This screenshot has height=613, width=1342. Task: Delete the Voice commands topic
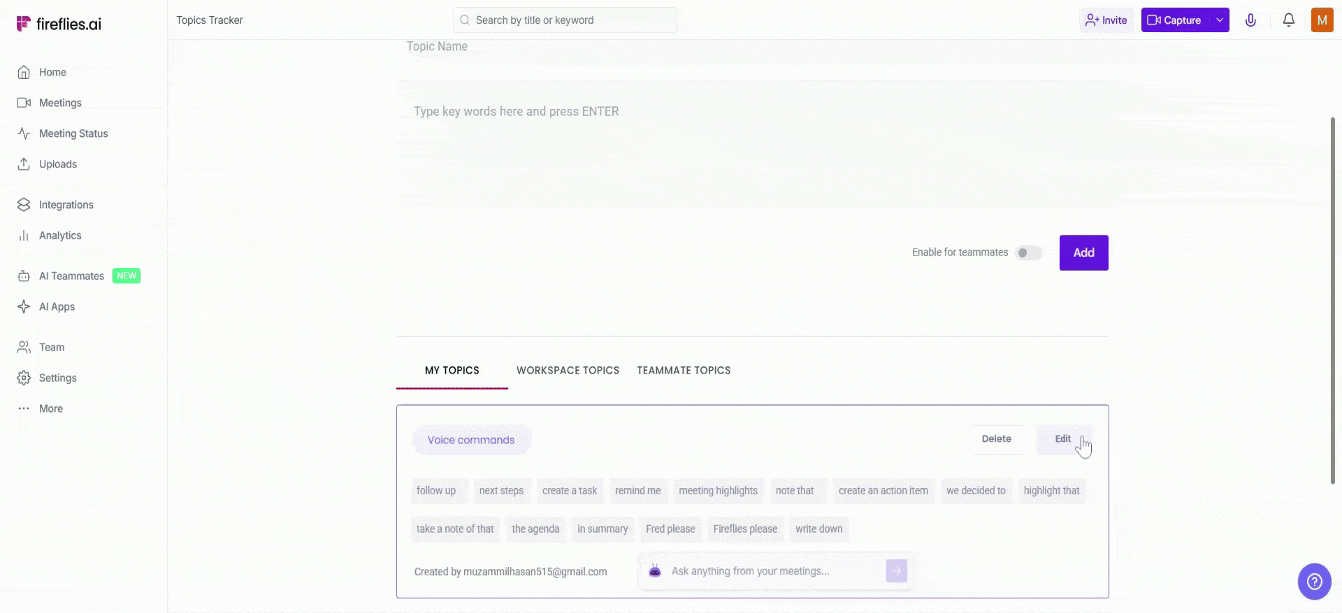coord(997,439)
